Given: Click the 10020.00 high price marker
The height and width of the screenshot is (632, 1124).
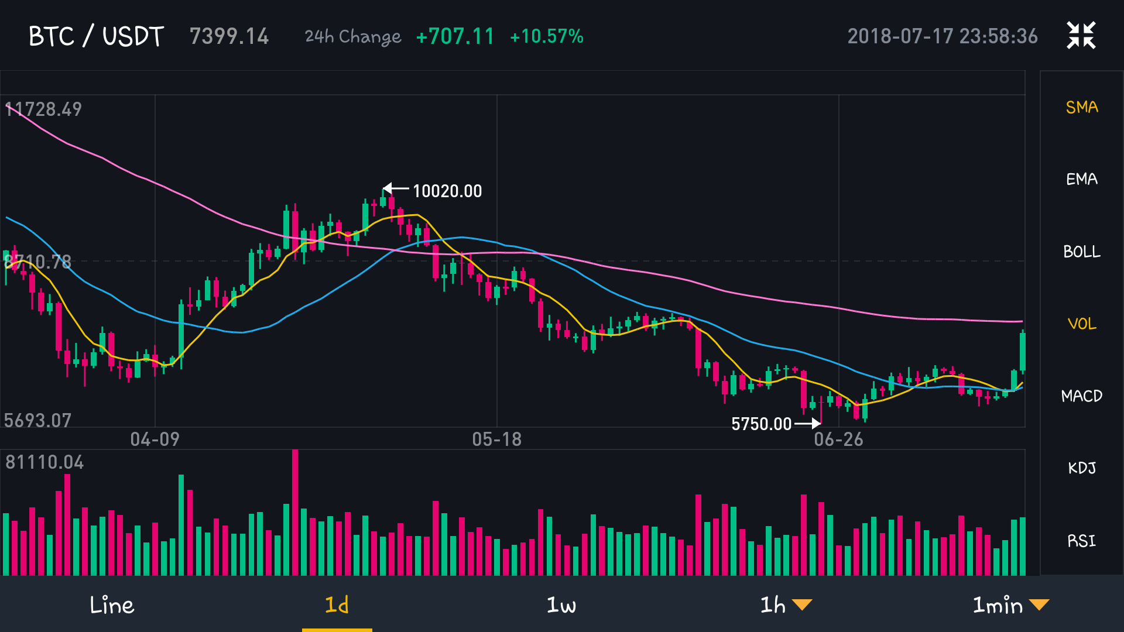Looking at the screenshot, I should click(447, 191).
